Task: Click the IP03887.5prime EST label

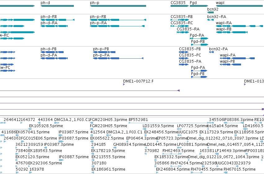Action: point(74,157)
